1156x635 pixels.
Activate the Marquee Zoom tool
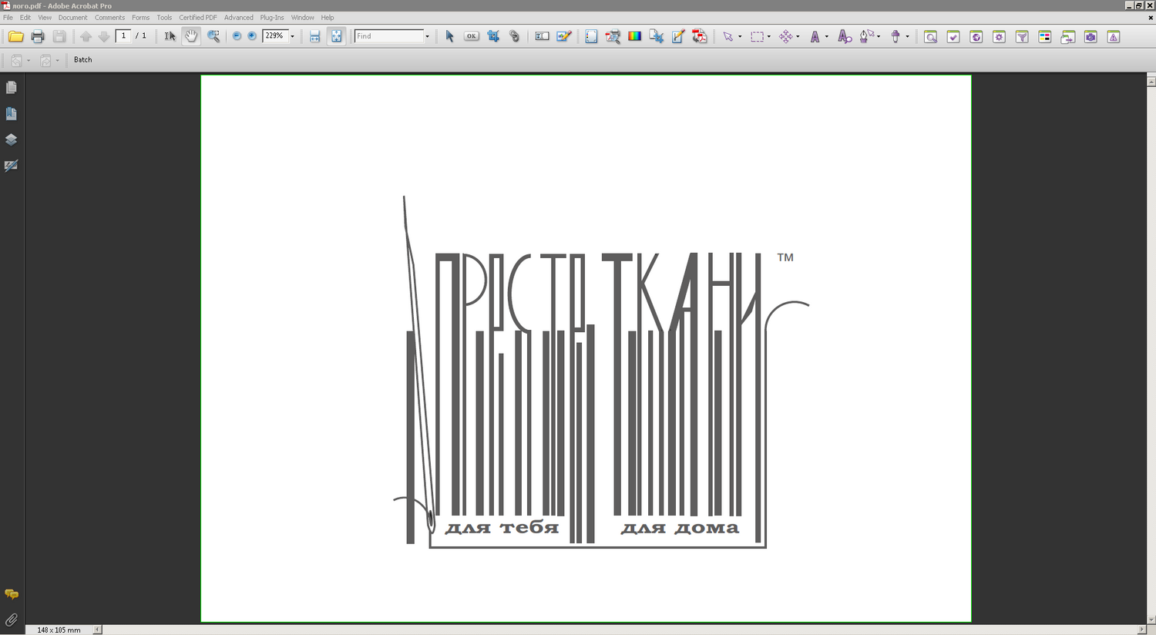pyautogui.click(x=213, y=36)
